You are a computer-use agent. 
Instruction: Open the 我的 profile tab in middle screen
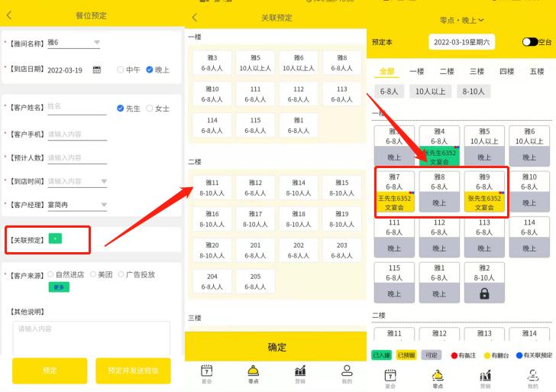[347, 374]
